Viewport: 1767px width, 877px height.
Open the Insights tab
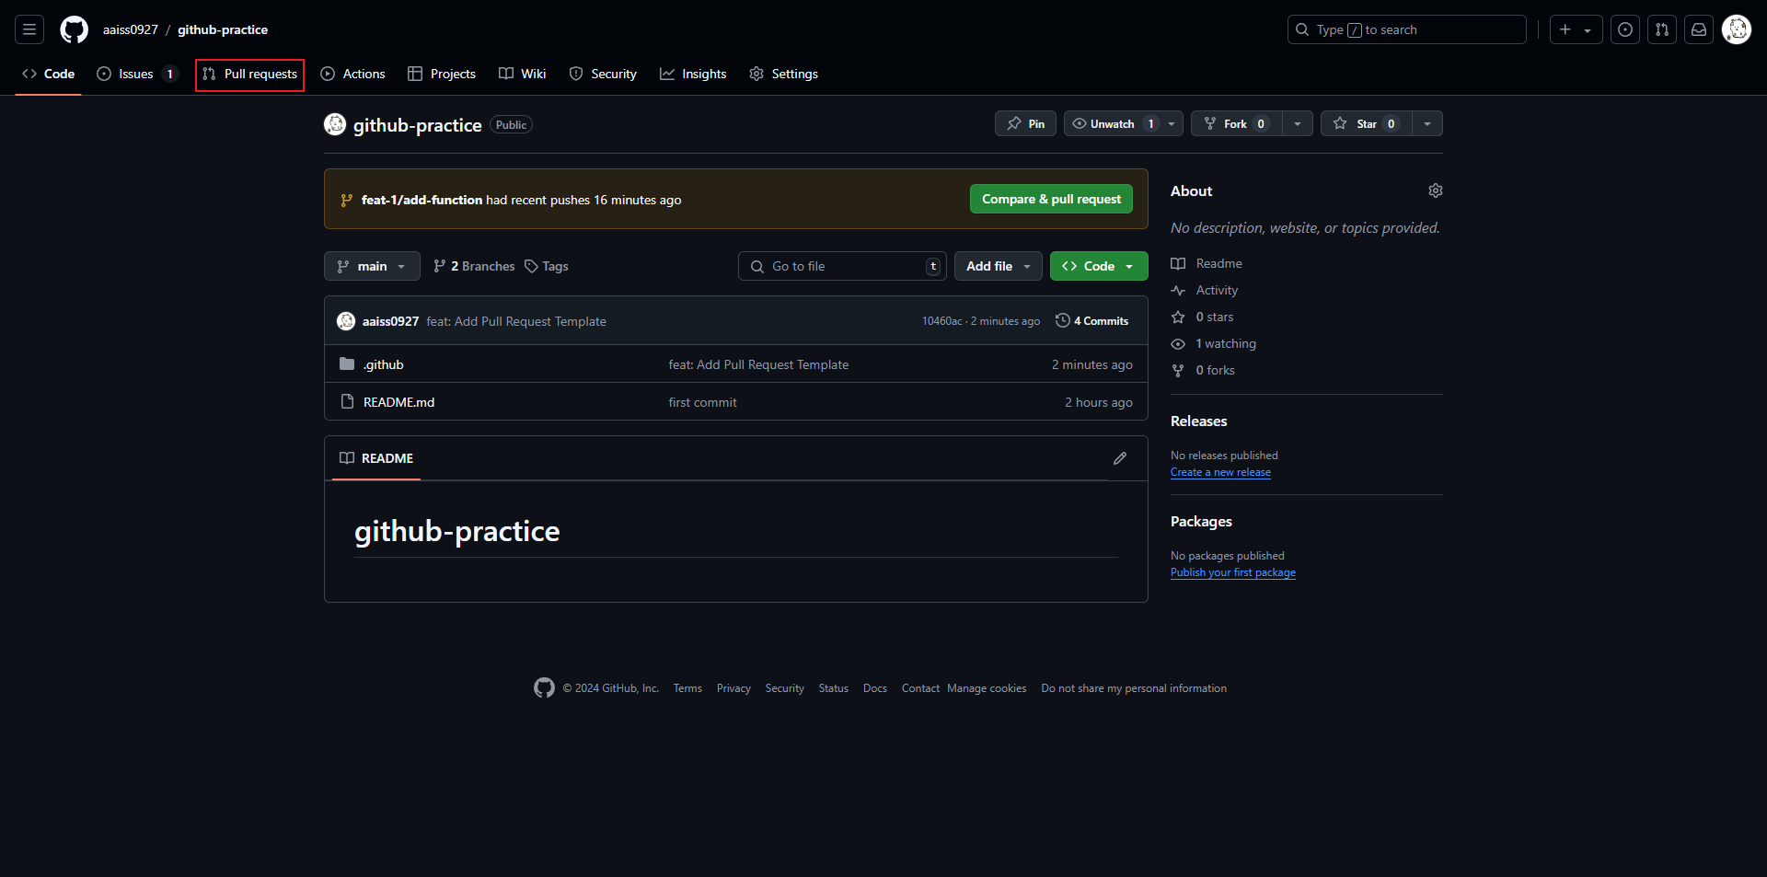[693, 74]
